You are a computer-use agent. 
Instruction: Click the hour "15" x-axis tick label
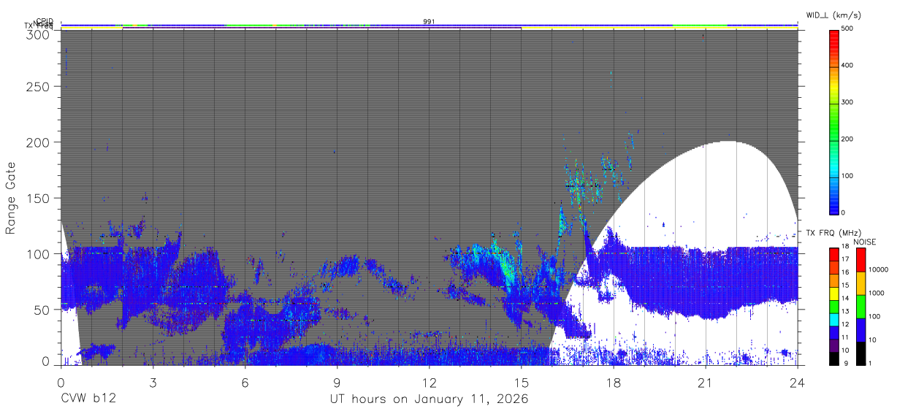point(521,382)
